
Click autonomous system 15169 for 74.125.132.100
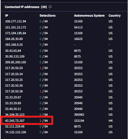point(78,132)
